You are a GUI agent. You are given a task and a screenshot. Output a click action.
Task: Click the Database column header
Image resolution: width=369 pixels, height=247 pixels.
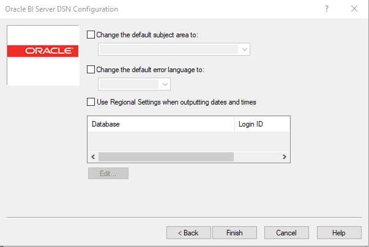coord(161,124)
